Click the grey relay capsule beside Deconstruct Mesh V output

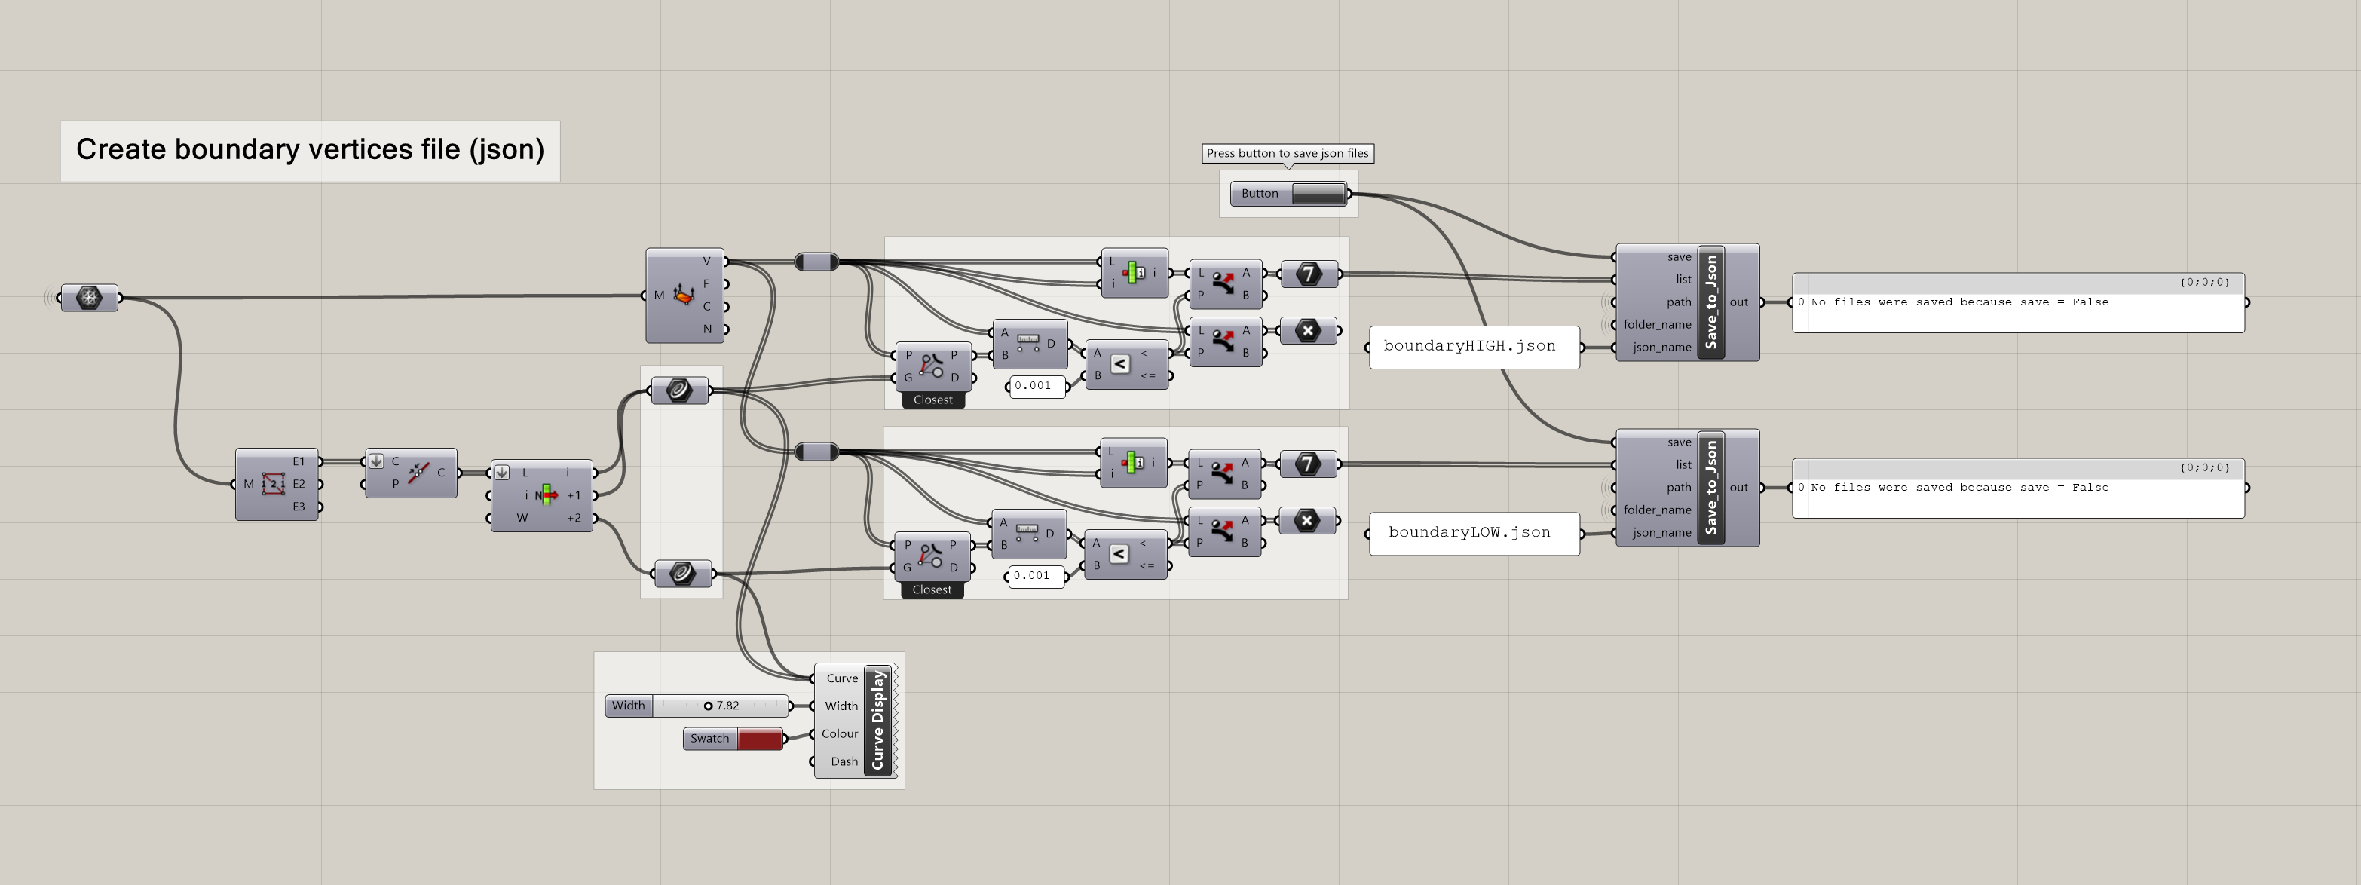pos(816,262)
